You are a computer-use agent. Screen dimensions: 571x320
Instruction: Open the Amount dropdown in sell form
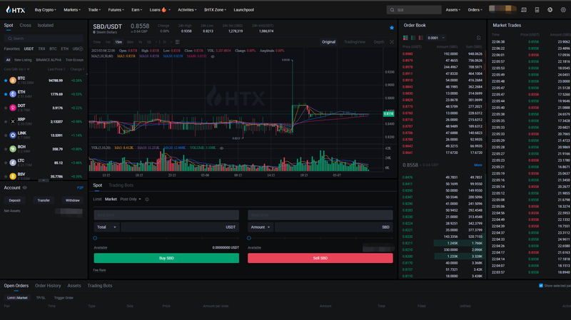(x=261, y=227)
